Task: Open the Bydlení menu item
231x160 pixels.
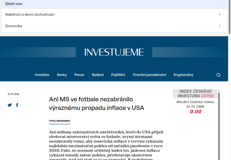Action: 97,75
